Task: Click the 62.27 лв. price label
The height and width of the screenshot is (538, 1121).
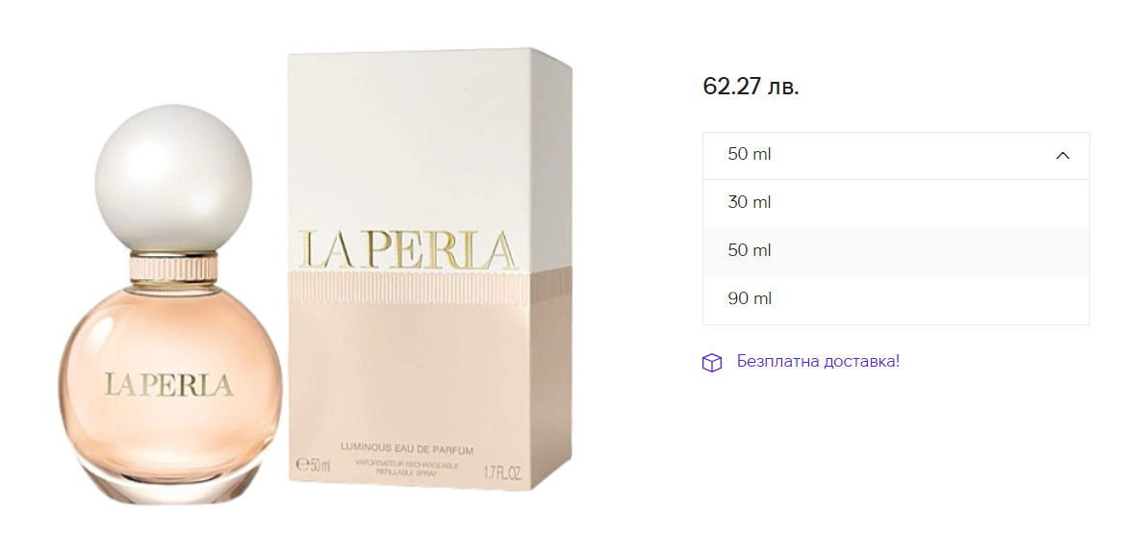Action: click(x=751, y=88)
